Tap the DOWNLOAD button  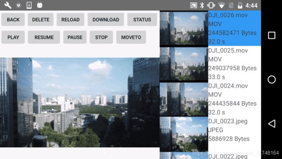[x=106, y=20]
